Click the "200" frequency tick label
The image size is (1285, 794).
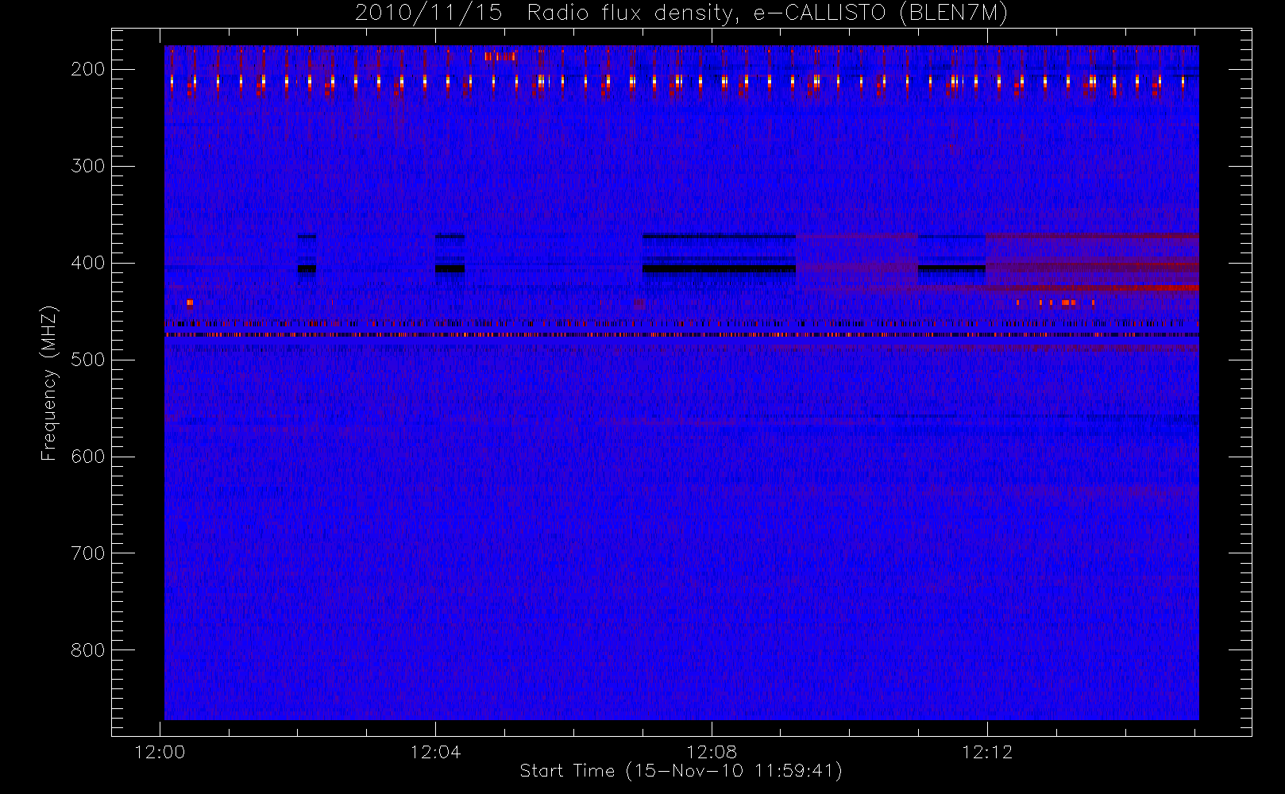click(x=87, y=69)
